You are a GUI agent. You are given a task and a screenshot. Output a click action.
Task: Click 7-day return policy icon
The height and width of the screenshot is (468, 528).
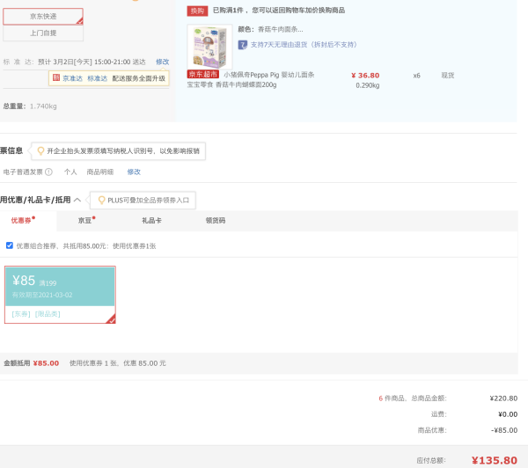tap(243, 45)
